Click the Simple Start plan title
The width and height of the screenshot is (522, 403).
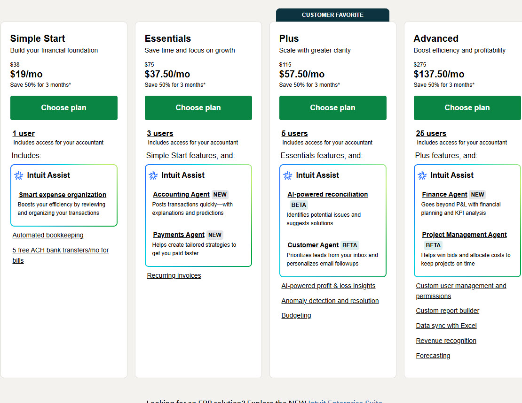click(38, 38)
